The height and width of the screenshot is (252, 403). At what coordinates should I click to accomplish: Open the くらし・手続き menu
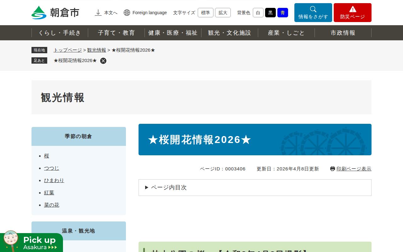click(x=60, y=33)
